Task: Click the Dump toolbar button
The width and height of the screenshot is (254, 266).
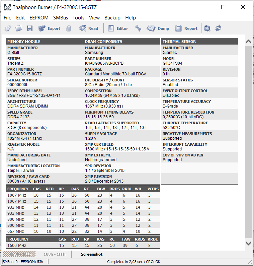Action: (x=158, y=28)
